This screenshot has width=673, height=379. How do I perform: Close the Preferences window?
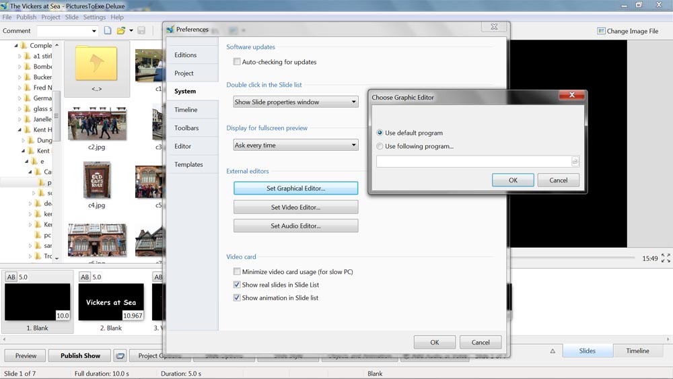click(x=495, y=27)
